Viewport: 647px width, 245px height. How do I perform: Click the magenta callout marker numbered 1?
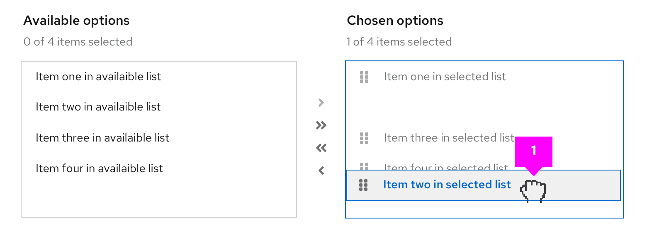pos(534,151)
